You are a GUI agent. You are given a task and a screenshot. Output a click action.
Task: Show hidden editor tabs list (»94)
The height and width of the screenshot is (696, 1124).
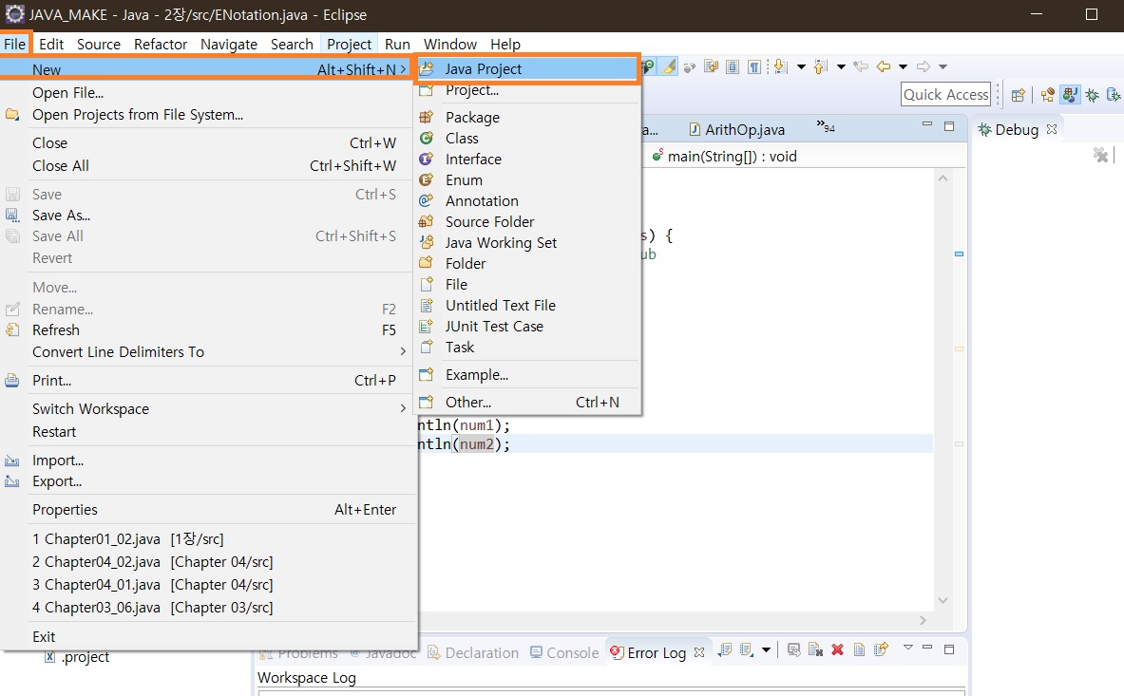825,126
